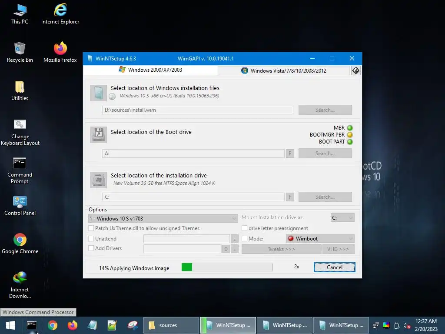Click the installation files source icon
This screenshot has width=445, height=334.
[99, 93]
